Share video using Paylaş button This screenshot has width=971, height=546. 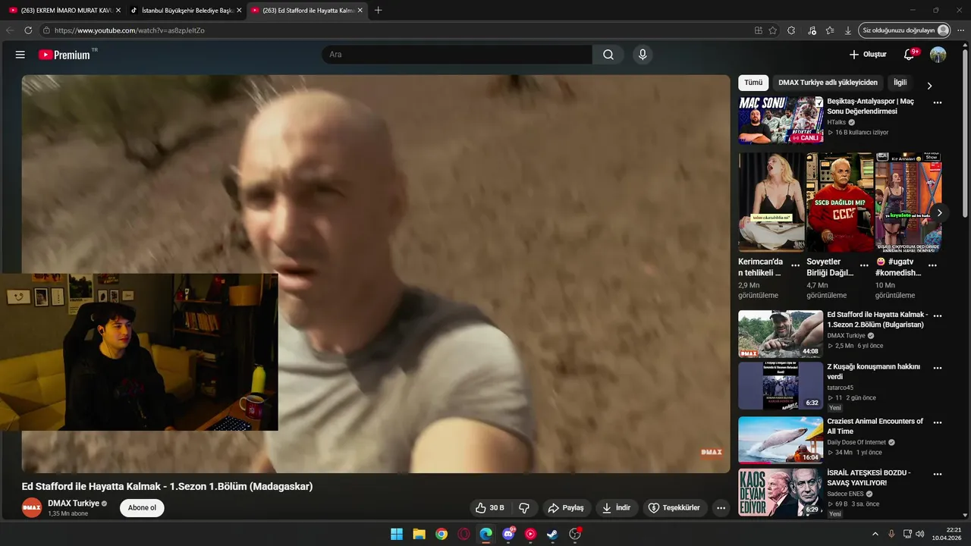(566, 508)
